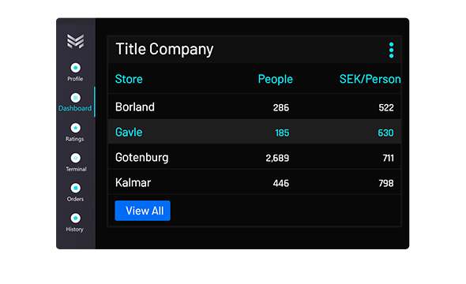The image size is (466, 284).
Task: Open the three-dot options menu
Action: click(x=391, y=50)
